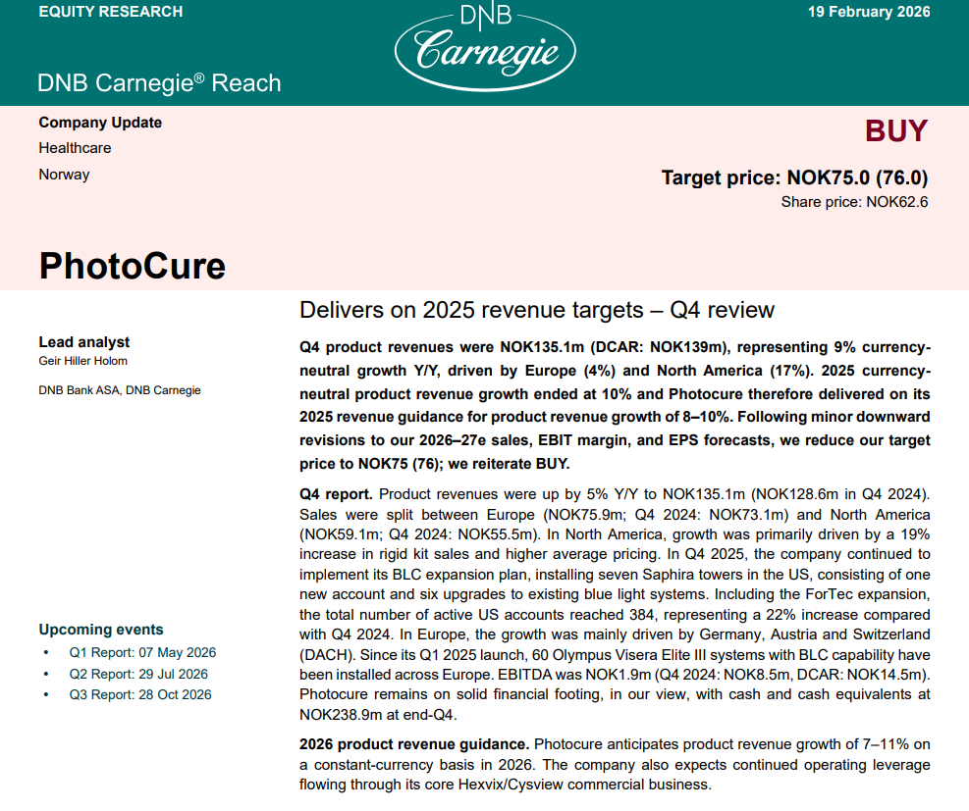Select analyst name Geir Hiller Holom
This screenshot has height=811, width=969.
pyautogui.click(x=83, y=361)
